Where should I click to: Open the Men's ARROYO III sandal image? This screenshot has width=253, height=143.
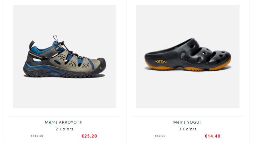(x=64, y=56)
